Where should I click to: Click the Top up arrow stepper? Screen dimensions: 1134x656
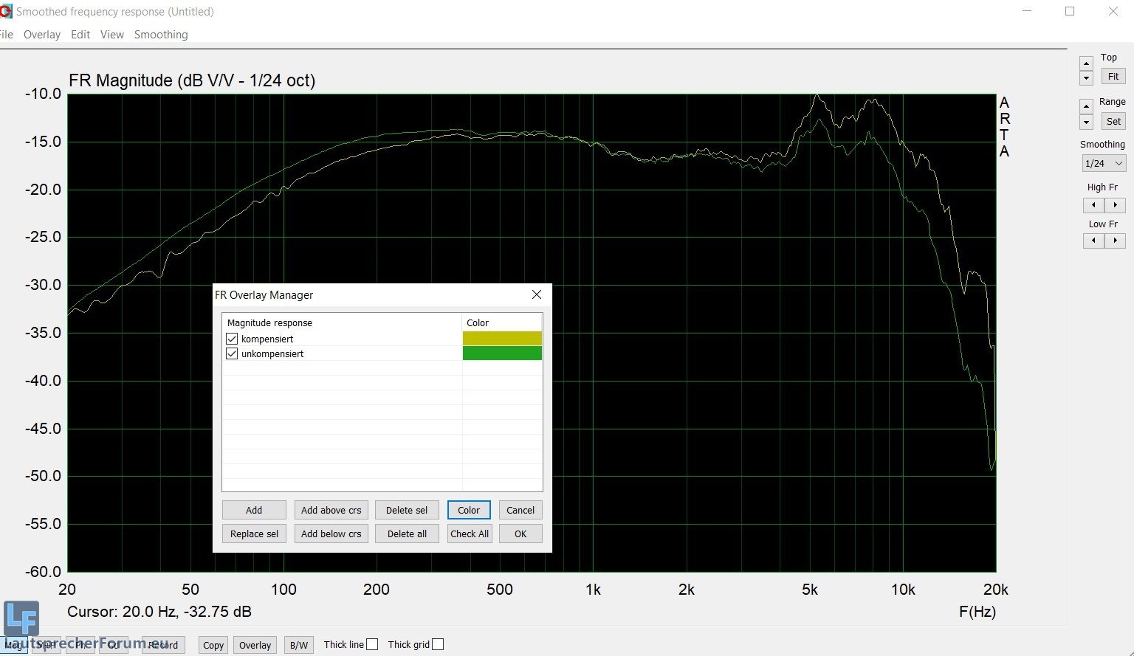(x=1086, y=63)
